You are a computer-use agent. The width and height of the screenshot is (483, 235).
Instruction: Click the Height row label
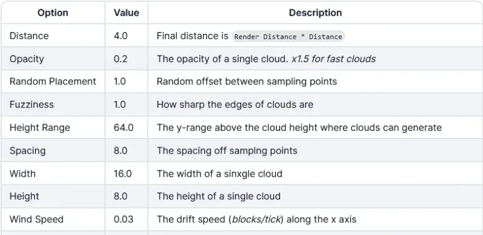point(24,196)
